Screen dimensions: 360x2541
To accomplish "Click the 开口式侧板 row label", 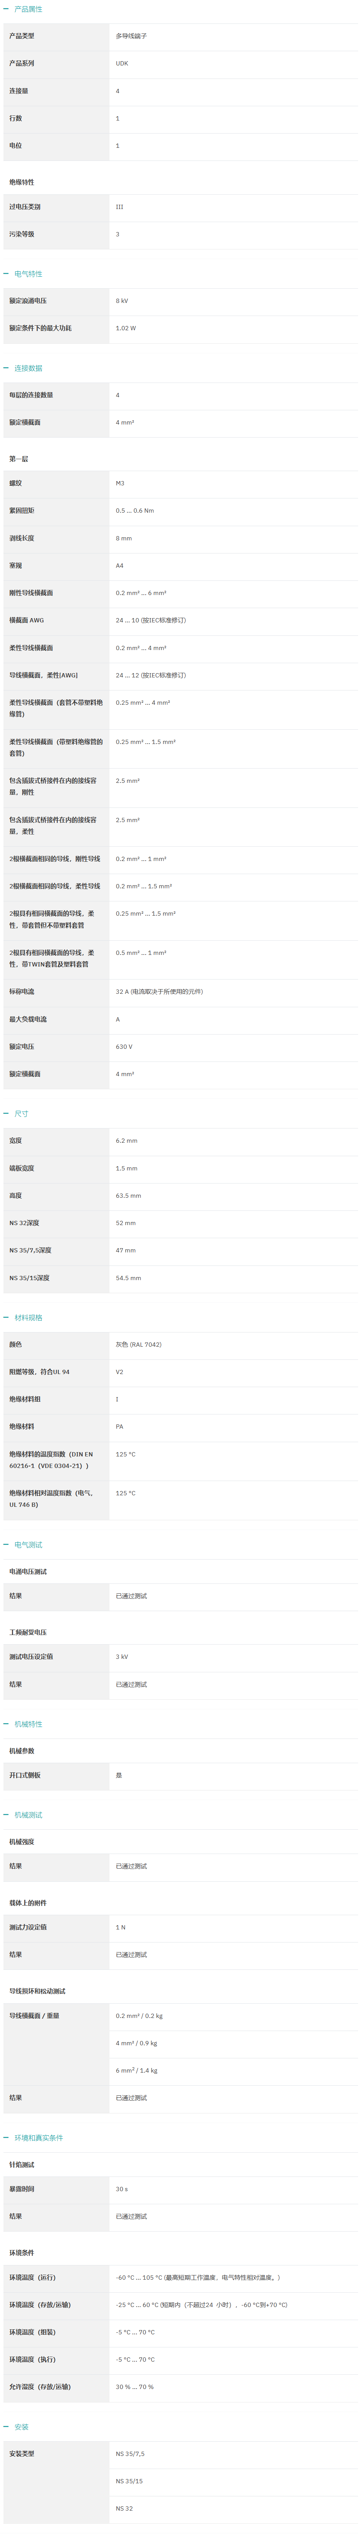I will click(x=25, y=1775).
